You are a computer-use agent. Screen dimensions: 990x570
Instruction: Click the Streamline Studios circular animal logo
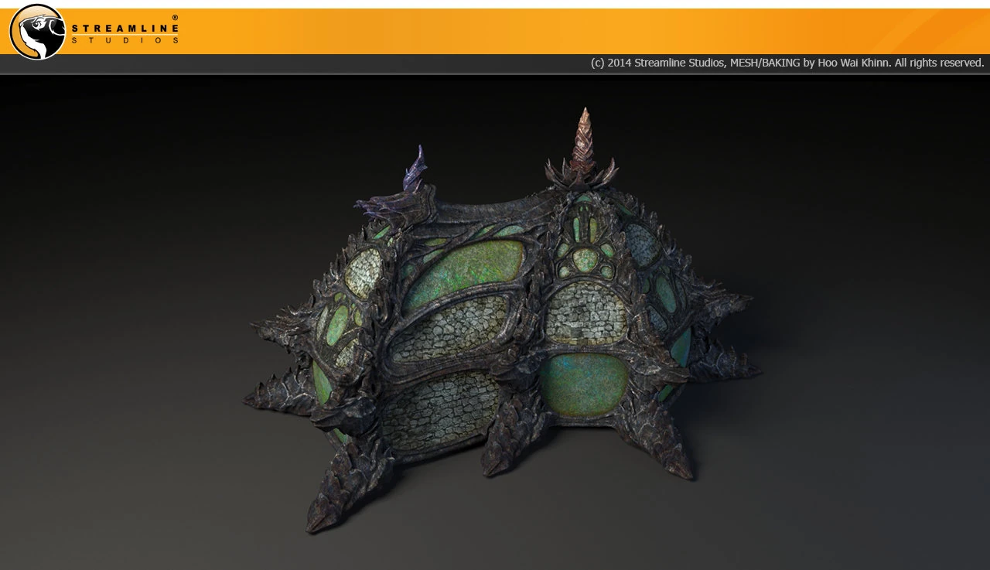pyautogui.click(x=37, y=32)
